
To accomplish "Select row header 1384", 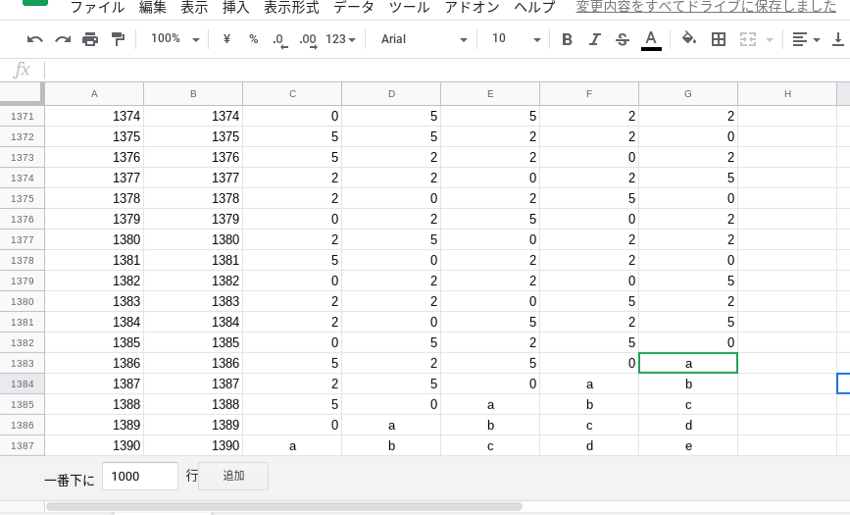I will [x=23, y=385].
